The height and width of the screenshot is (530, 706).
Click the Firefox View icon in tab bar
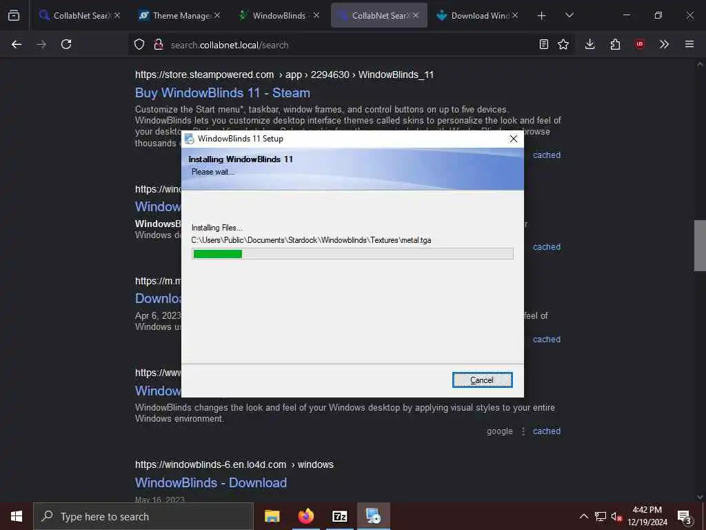click(x=14, y=15)
